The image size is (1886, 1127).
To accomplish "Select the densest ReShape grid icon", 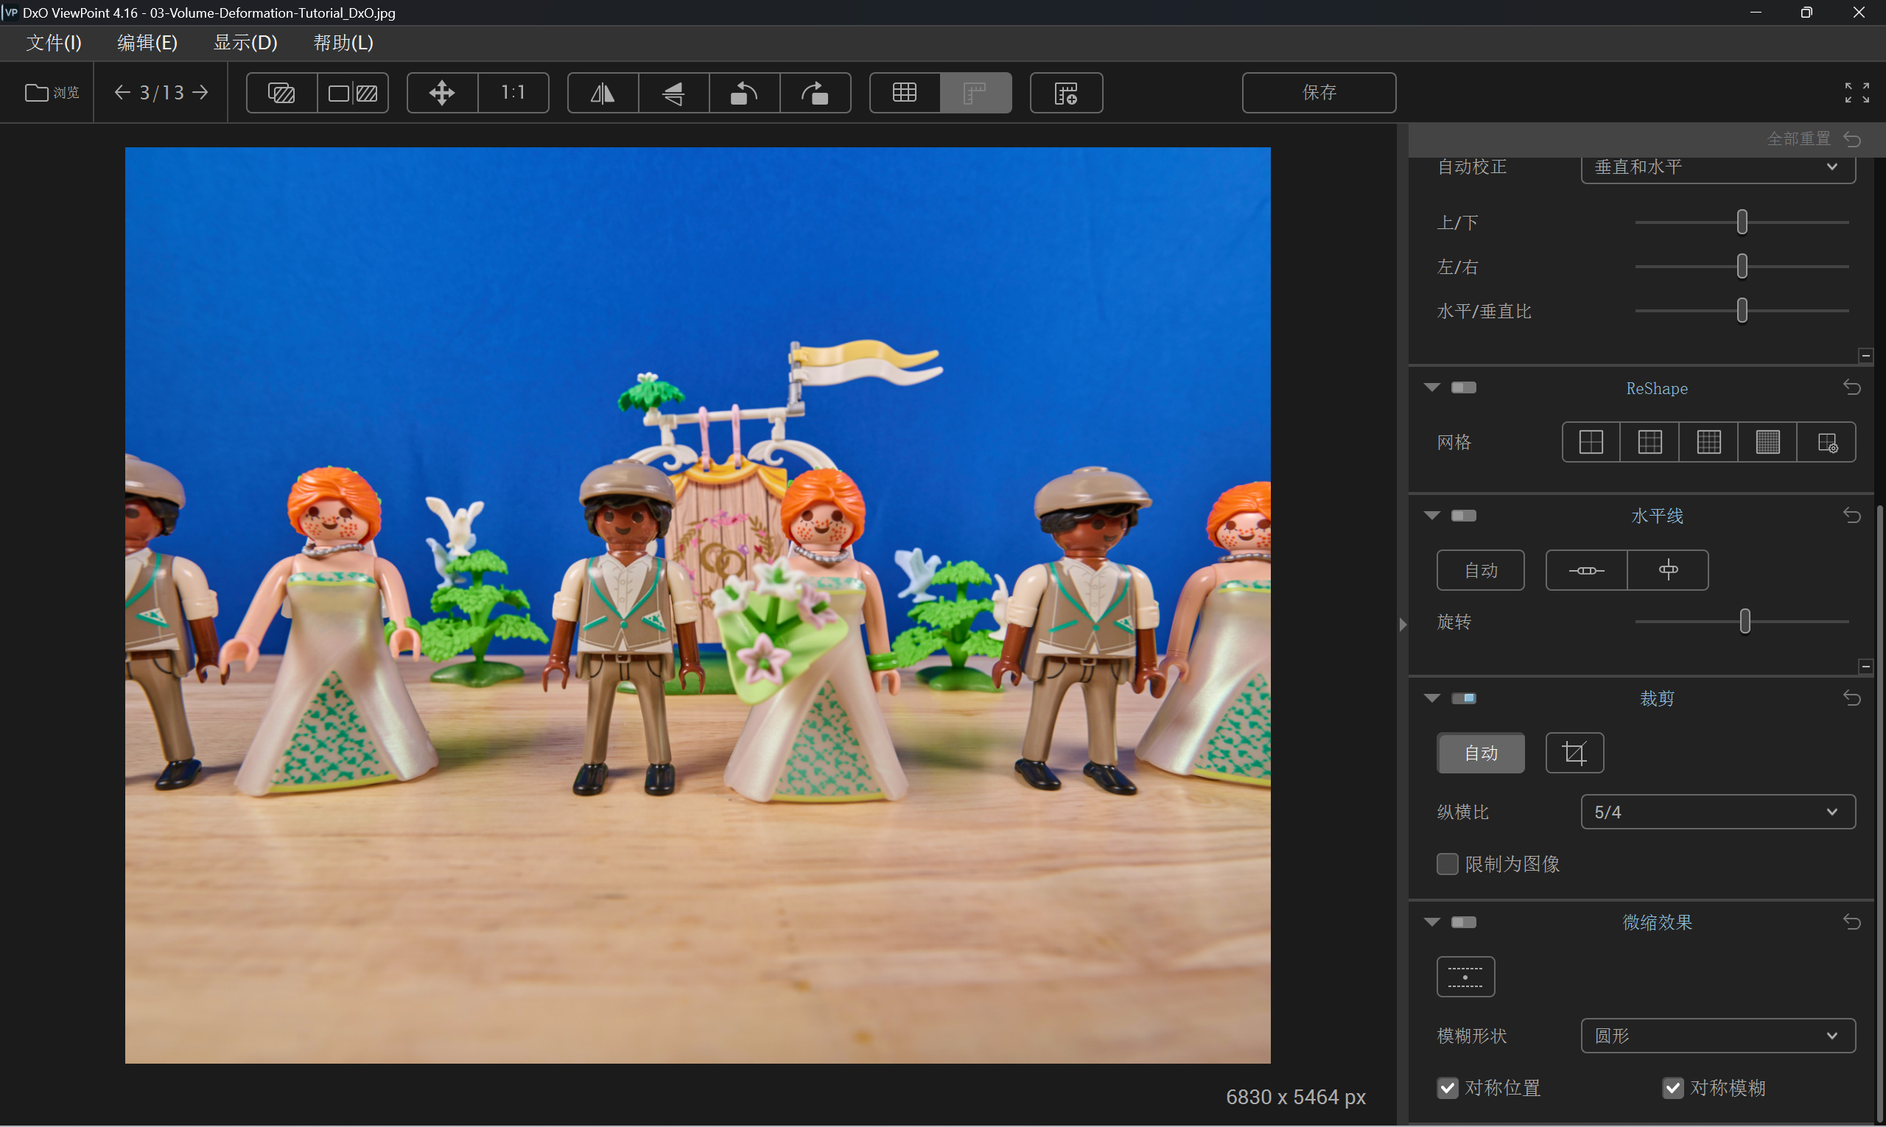I will pyautogui.click(x=1767, y=442).
